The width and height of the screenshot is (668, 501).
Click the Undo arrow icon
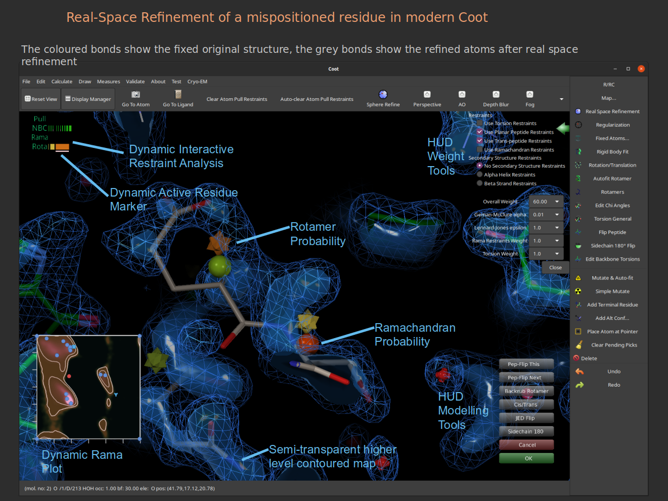point(579,371)
